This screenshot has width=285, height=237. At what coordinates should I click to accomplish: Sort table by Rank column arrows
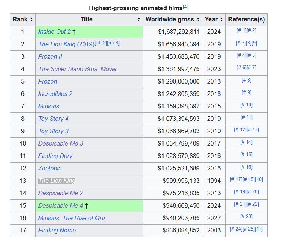pyautogui.click(x=31, y=20)
